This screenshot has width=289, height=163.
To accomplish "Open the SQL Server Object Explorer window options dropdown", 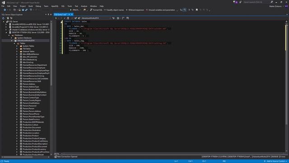I will click(x=46, y=14).
